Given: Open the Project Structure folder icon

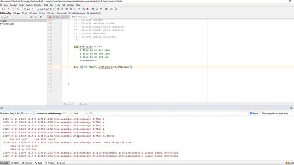Looking at the screenshot, I should (107, 9).
